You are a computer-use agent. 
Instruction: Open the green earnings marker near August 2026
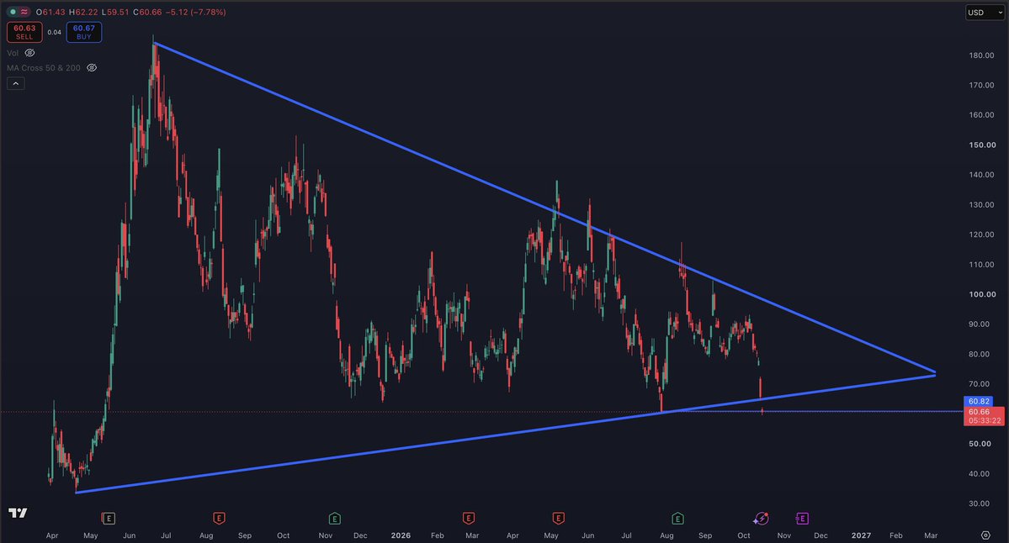click(x=677, y=518)
